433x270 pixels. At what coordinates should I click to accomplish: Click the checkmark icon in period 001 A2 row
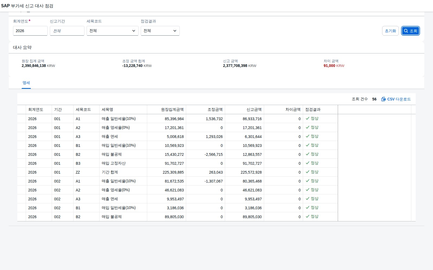[x=307, y=127]
